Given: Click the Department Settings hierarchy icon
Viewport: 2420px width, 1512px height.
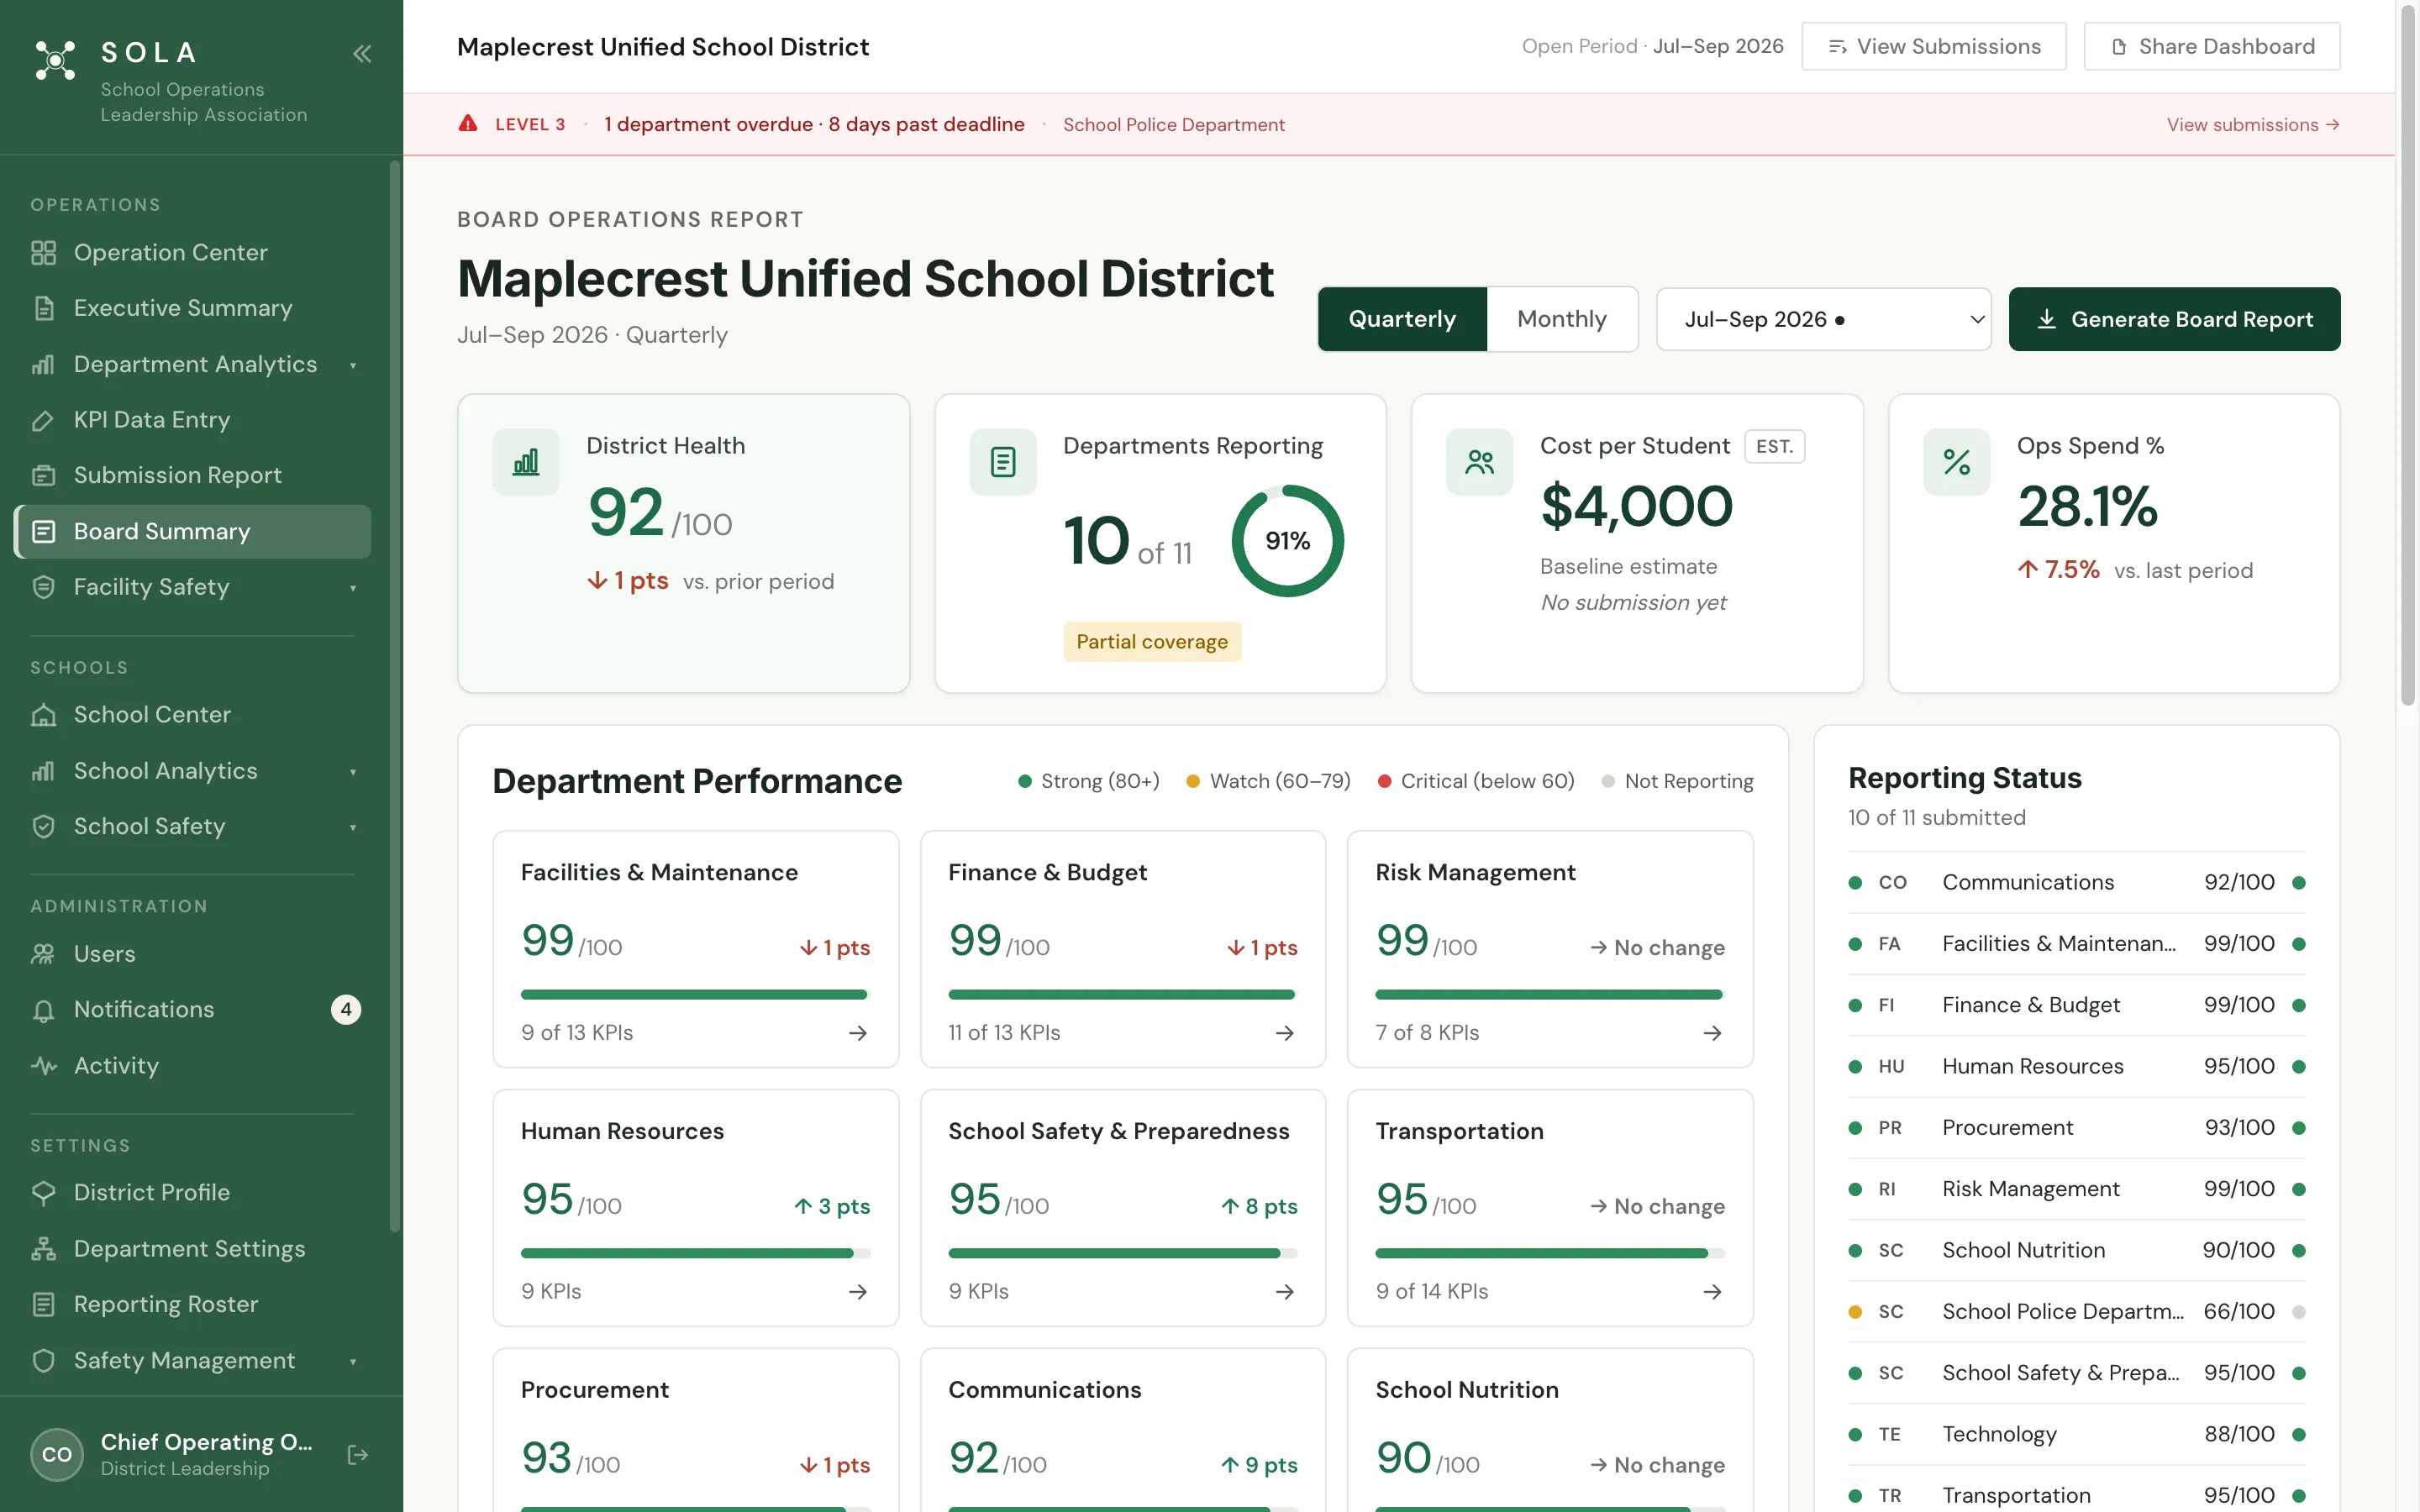Looking at the screenshot, I should (x=43, y=1249).
